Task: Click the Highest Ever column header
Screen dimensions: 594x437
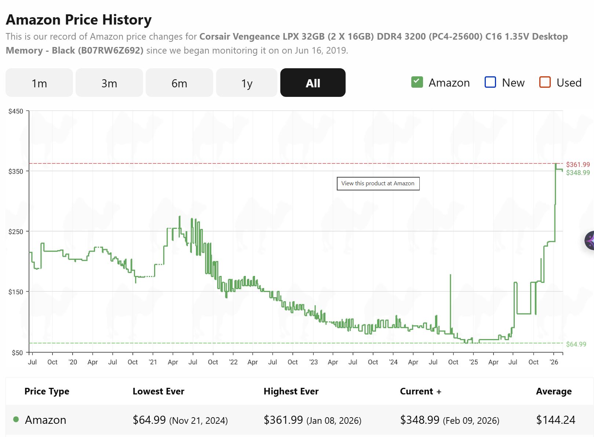Action: tap(291, 392)
